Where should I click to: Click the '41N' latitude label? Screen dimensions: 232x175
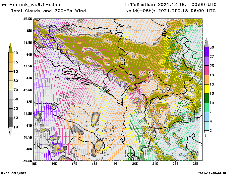pyautogui.click(x=29, y=125)
